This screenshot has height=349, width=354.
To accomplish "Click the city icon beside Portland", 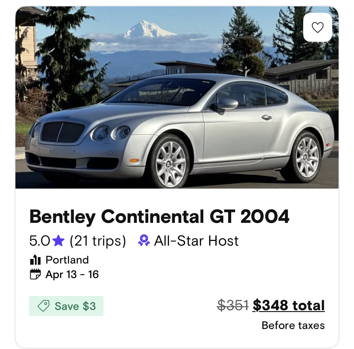I will [35, 260].
